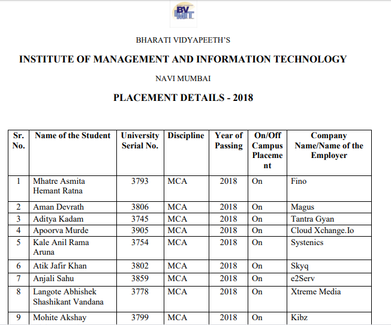This screenshot has width=391, height=325.
Task: Click the "PLACEMENT DETAILS - 2018" heading
Action: tap(183, 97)
